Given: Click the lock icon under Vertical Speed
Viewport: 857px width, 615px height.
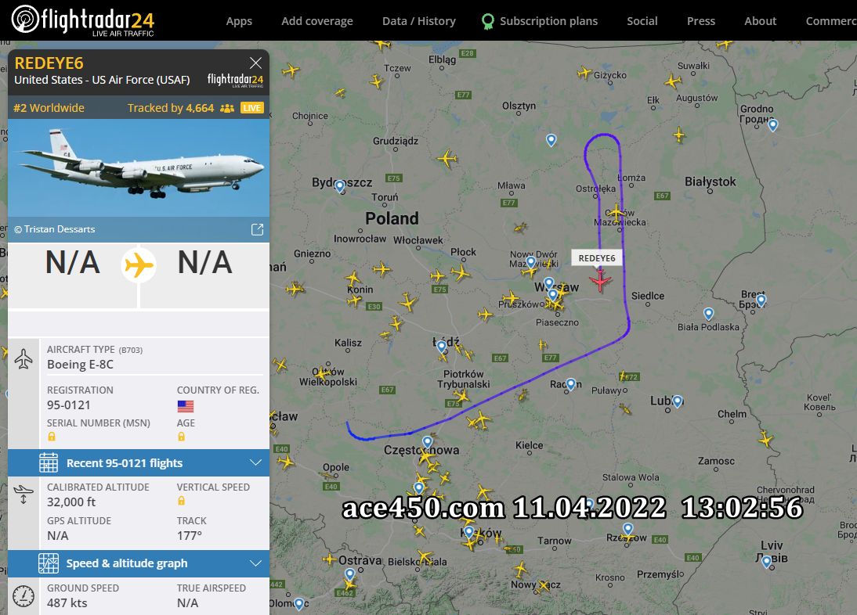Looking at the screenshot, I should (181, 501).
